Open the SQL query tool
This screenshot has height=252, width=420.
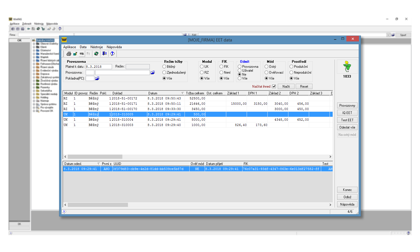coord(82,53)
